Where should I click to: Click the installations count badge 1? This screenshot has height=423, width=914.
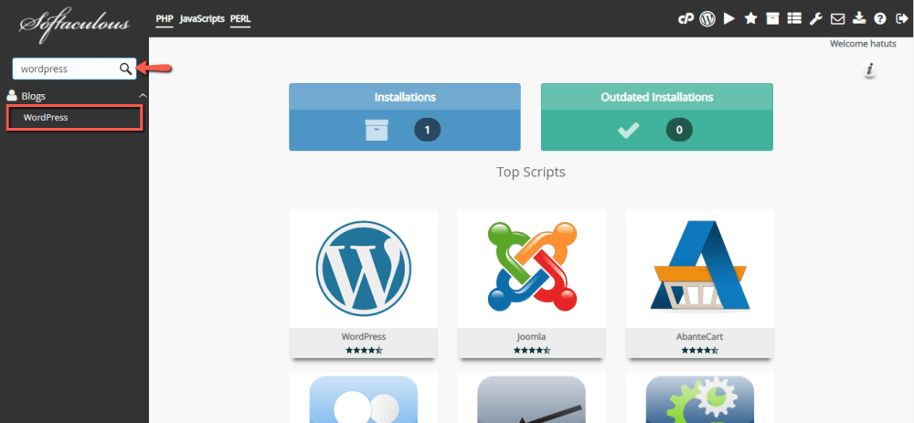click(x=427, y=130)
